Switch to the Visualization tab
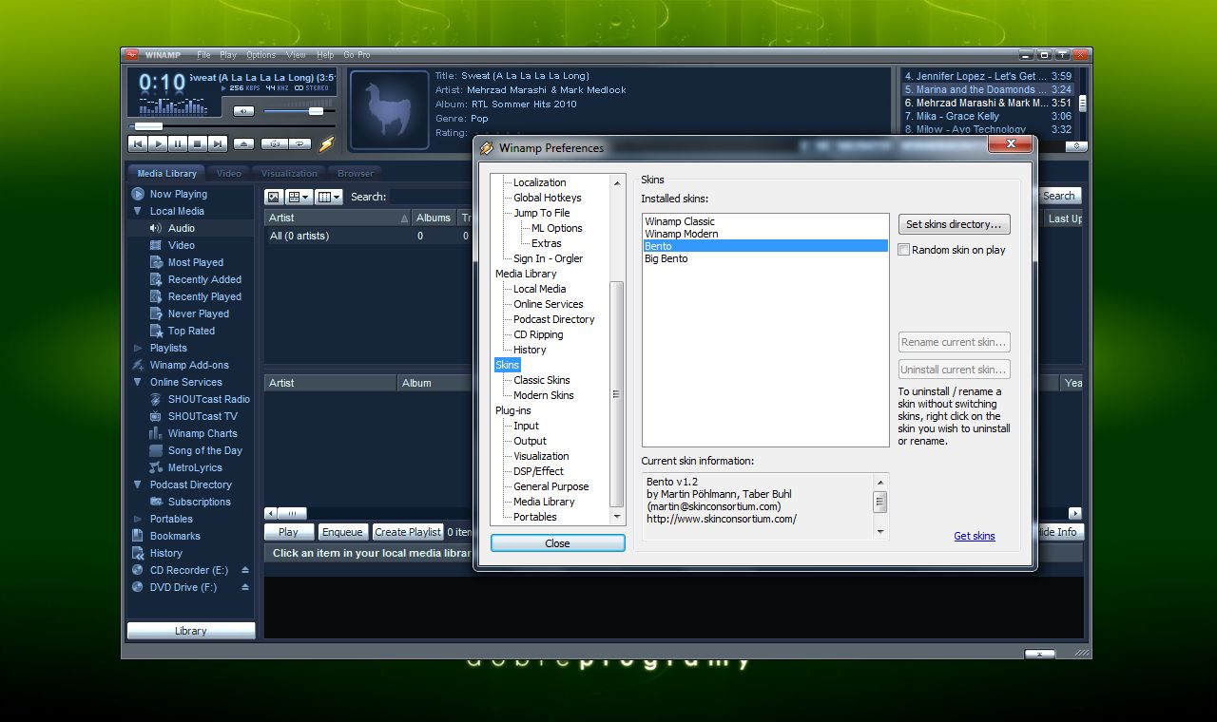This screenshot has width=1217, height=722. point(289,173)
